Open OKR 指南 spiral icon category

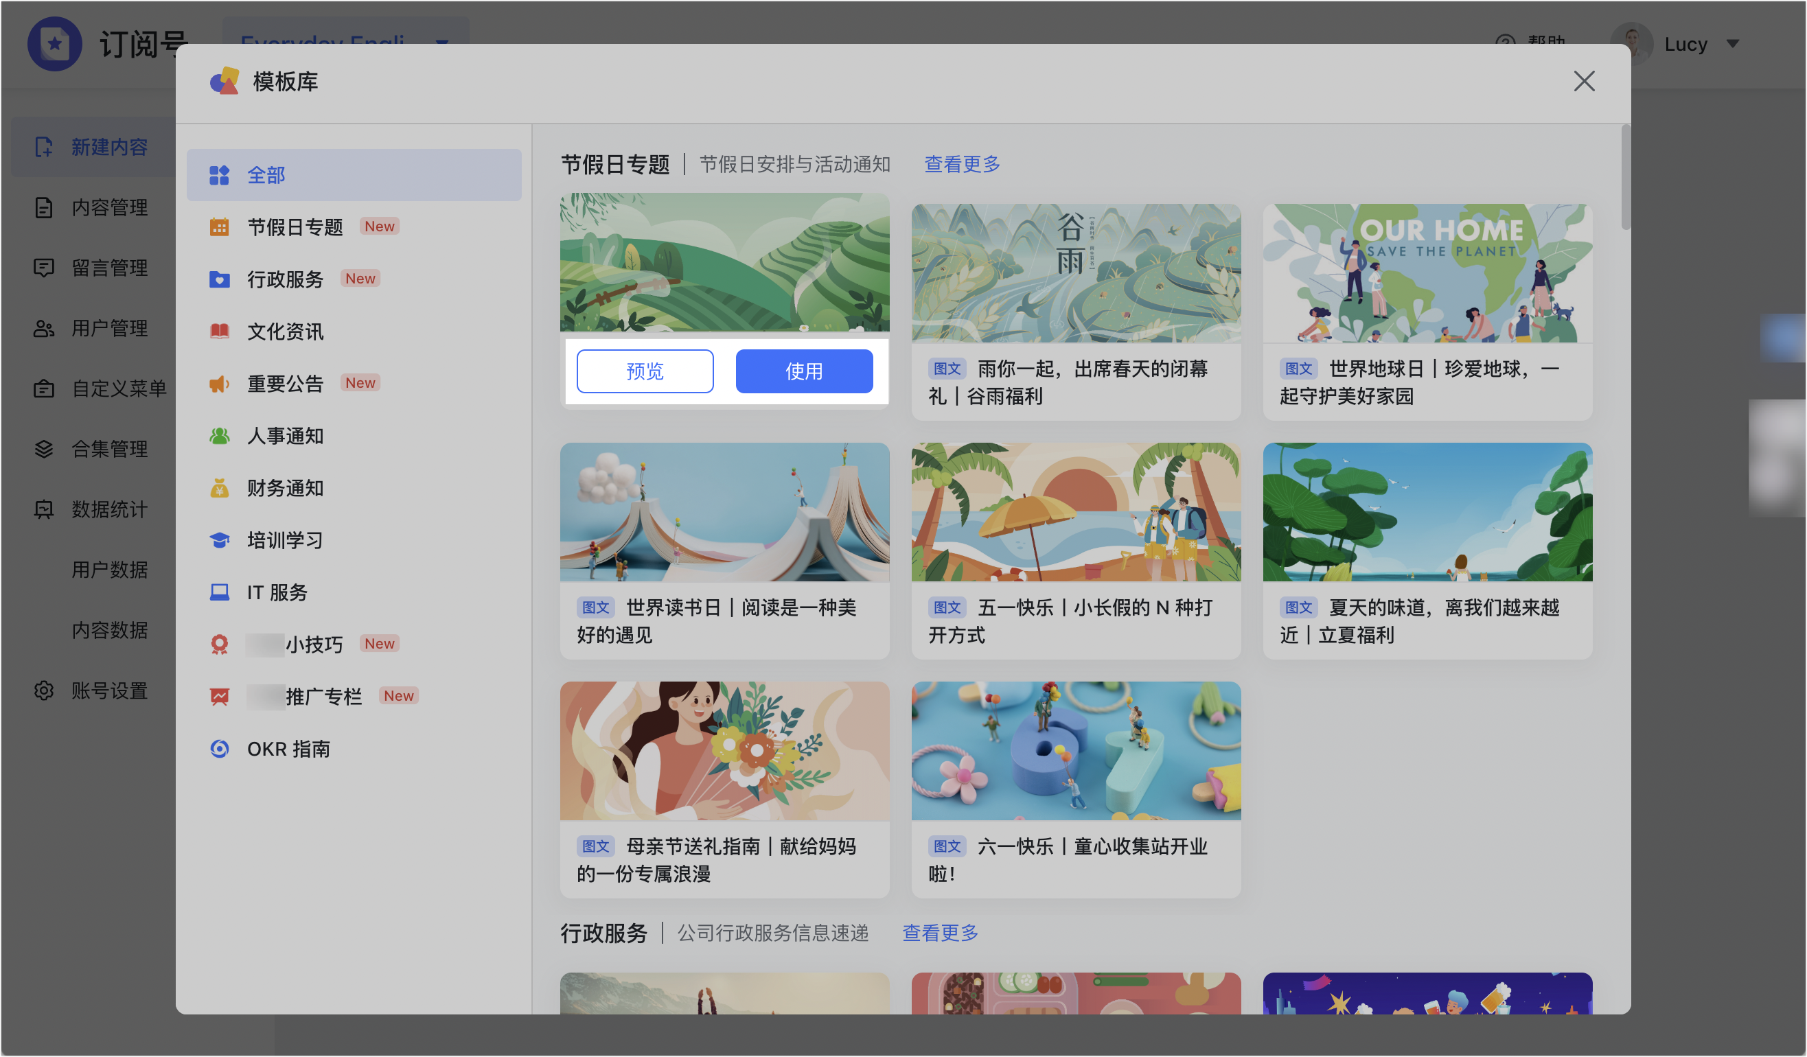click(x=219, y=749)
